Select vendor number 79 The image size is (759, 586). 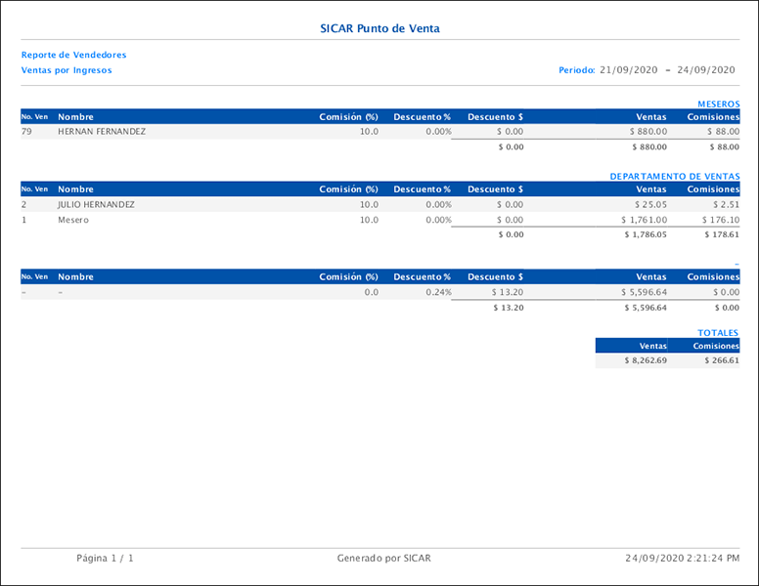26,132
